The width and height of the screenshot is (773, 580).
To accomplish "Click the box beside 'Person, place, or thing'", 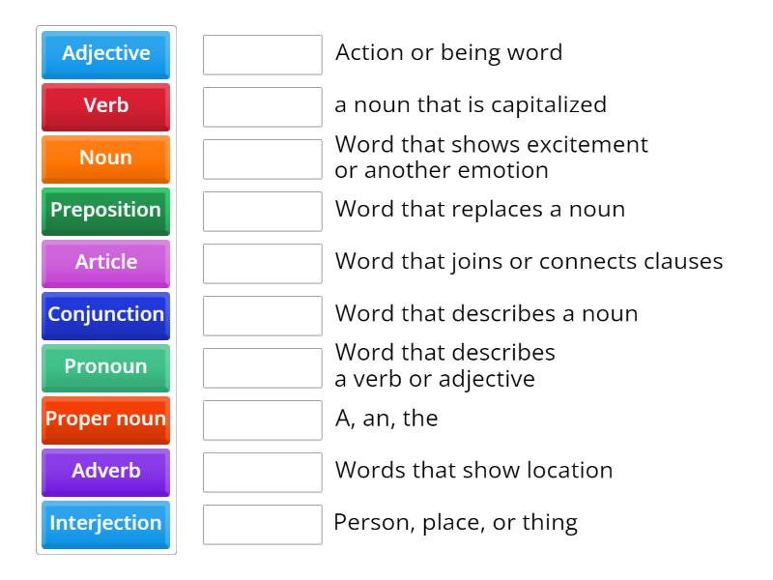I will click(x=263, y=523).
